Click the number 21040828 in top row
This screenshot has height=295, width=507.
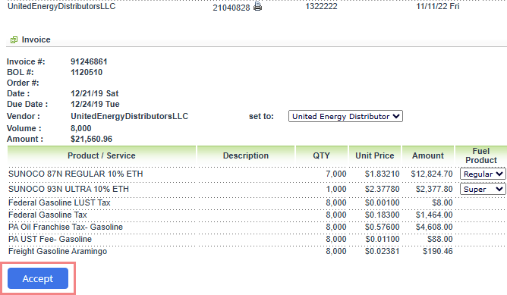click(x=231, y=8)
